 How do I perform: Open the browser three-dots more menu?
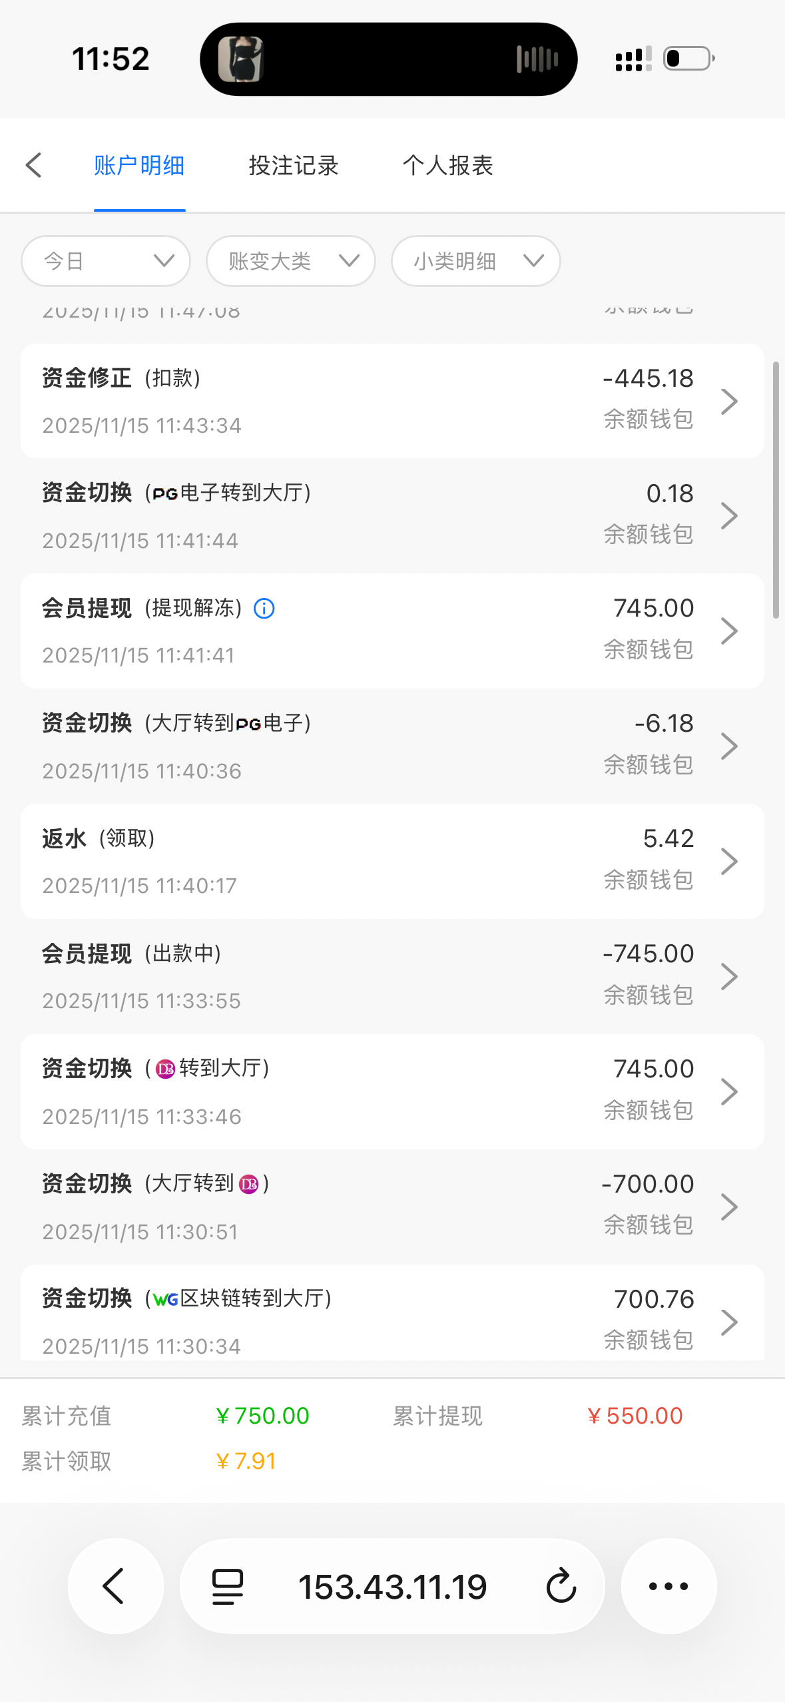tap(668, 1586)
